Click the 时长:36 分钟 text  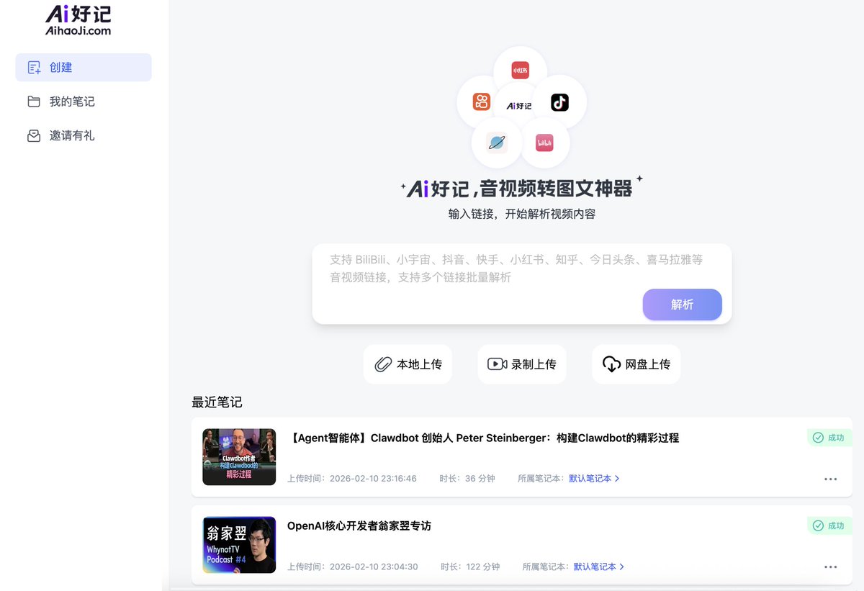[x=467, y=479]
